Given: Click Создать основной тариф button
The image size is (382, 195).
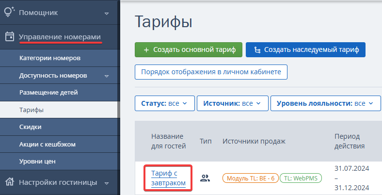Looking at the screenshot, I should coord(189,50).
